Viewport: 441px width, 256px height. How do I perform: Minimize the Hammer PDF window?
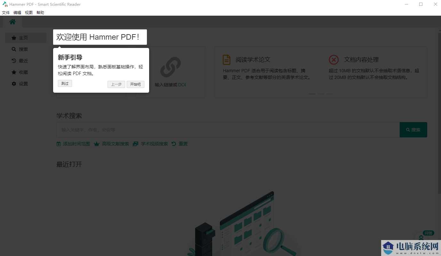click(406, 4)
